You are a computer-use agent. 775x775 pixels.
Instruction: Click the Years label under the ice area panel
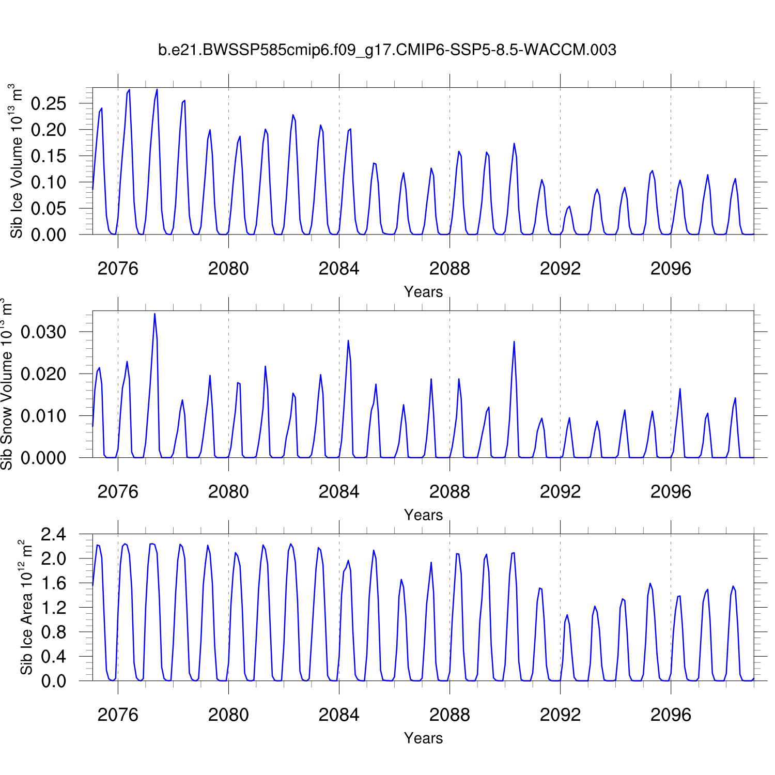click(423, 738)
